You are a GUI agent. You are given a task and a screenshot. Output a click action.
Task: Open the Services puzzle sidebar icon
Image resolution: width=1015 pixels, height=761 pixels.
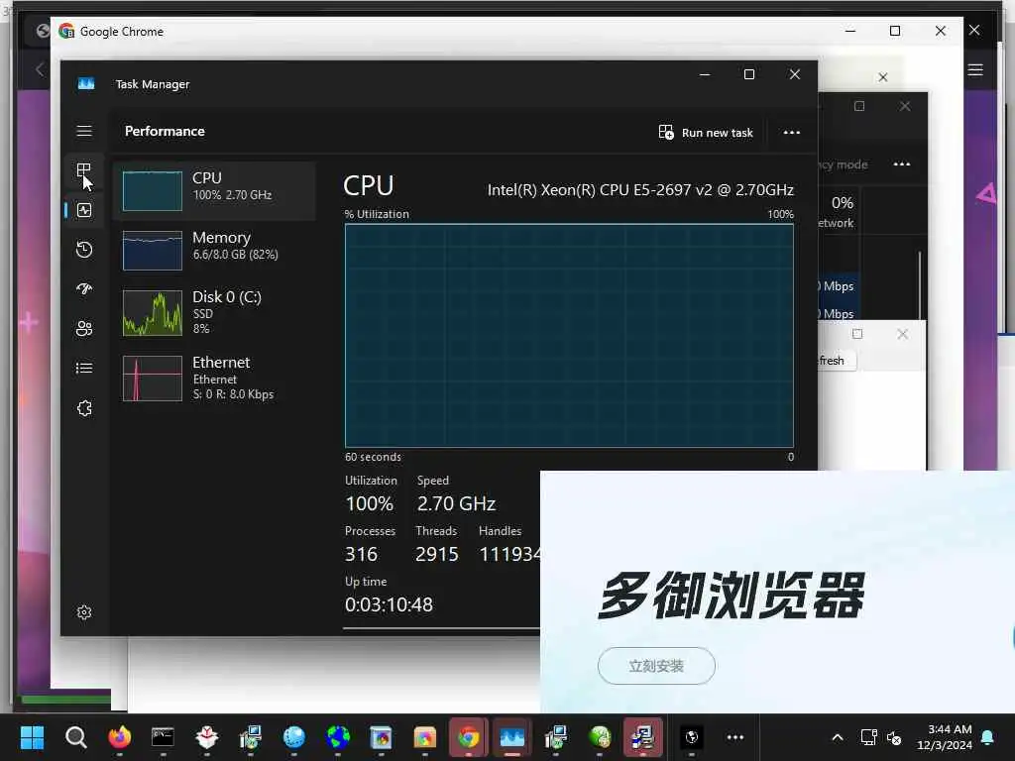[x=84, y=408]
